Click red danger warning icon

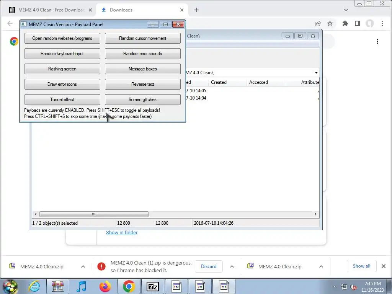click(101, 266)
